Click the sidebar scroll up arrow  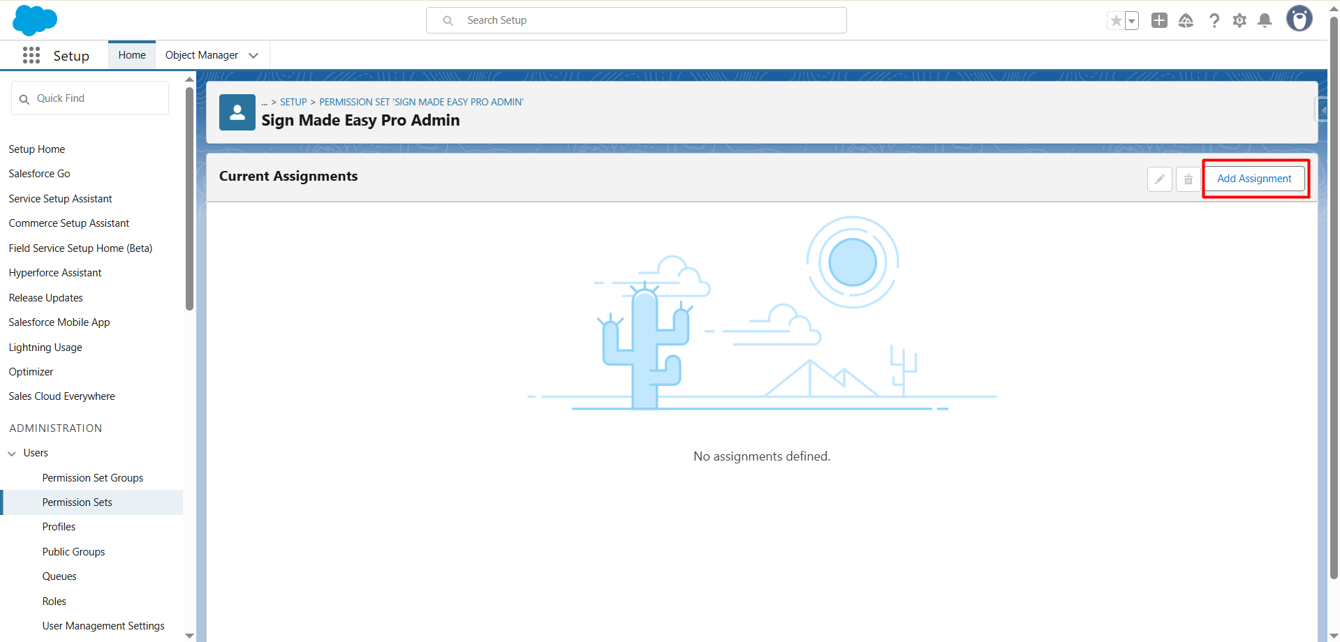point(189,80)
